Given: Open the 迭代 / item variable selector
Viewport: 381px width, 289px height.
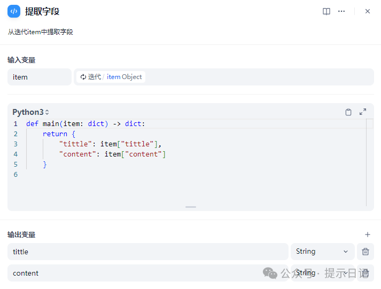Looking at the screenshot, I should pyautogui.click(x=223, y=77).
